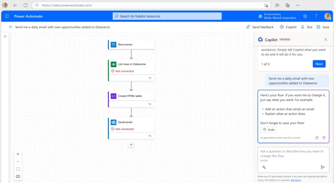
Task: Add a new step with plus icon
Action: (131, 145)
